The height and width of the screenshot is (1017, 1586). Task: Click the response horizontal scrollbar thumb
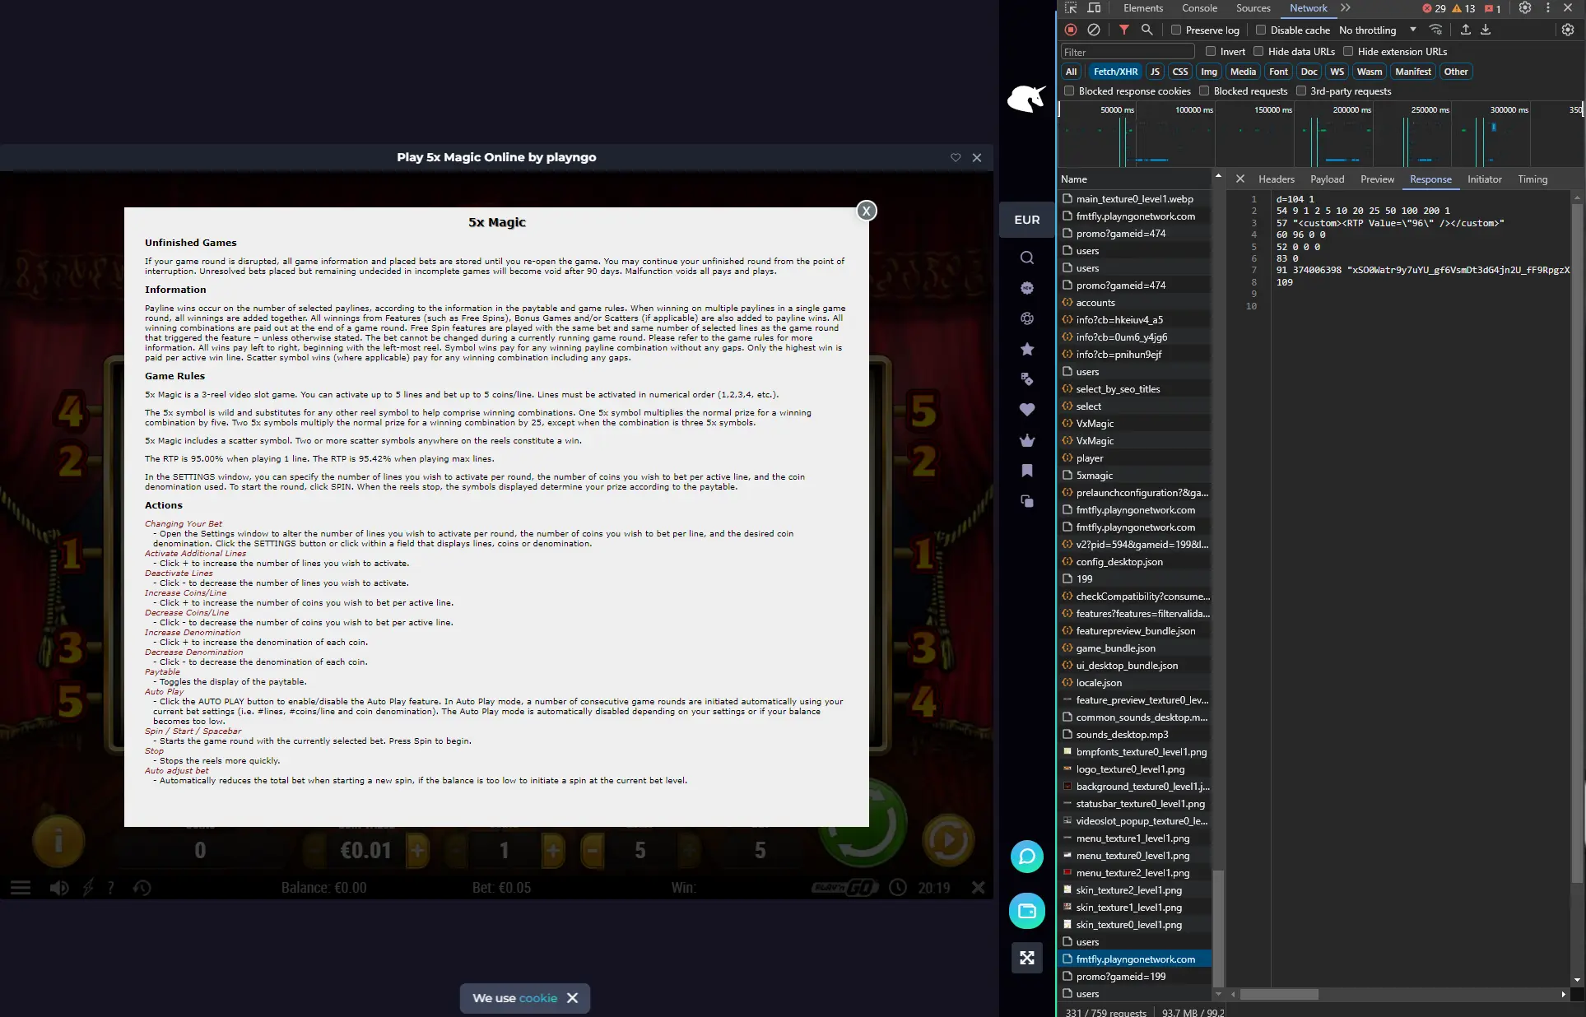1279,994
